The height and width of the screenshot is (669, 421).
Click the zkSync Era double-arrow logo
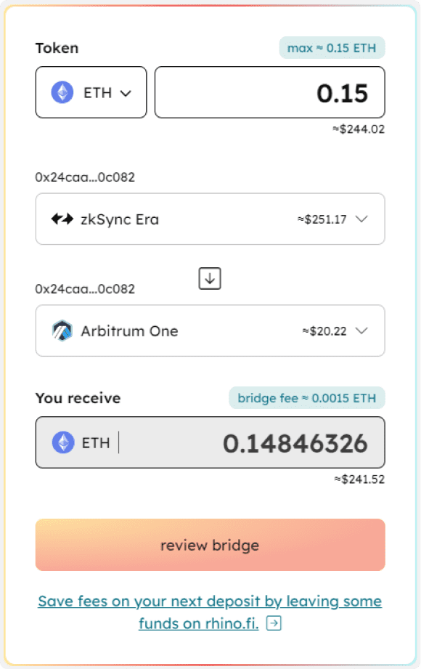[x=62, y=219]
